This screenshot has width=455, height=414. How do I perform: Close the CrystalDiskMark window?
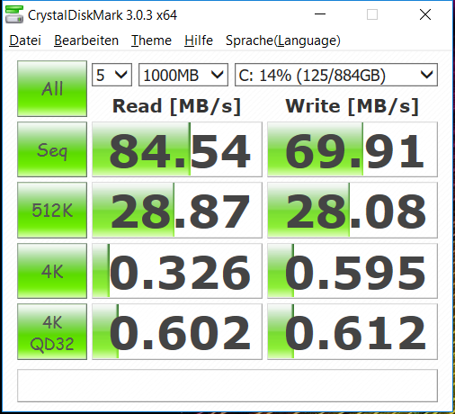point(425,14)
